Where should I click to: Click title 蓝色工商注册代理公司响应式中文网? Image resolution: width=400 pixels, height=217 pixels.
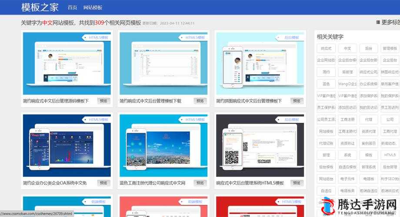click(x=153, y=183)
